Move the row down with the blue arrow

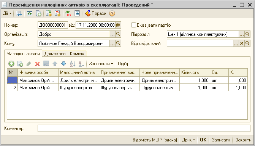[63, 64]
